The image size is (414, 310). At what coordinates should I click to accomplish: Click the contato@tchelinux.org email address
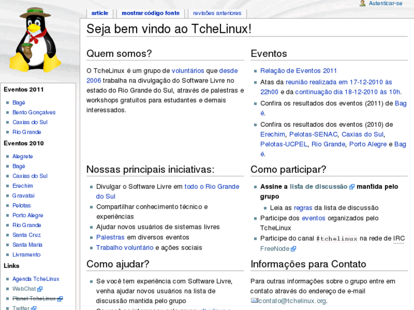[292, 301]
